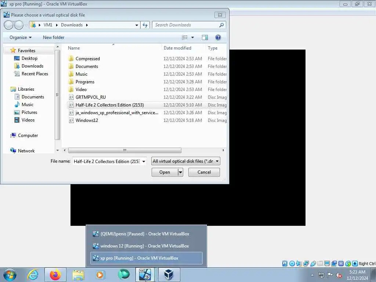Switch to (QEMU)penis [Paused] VirtualBox window

[x=146, y=234]
